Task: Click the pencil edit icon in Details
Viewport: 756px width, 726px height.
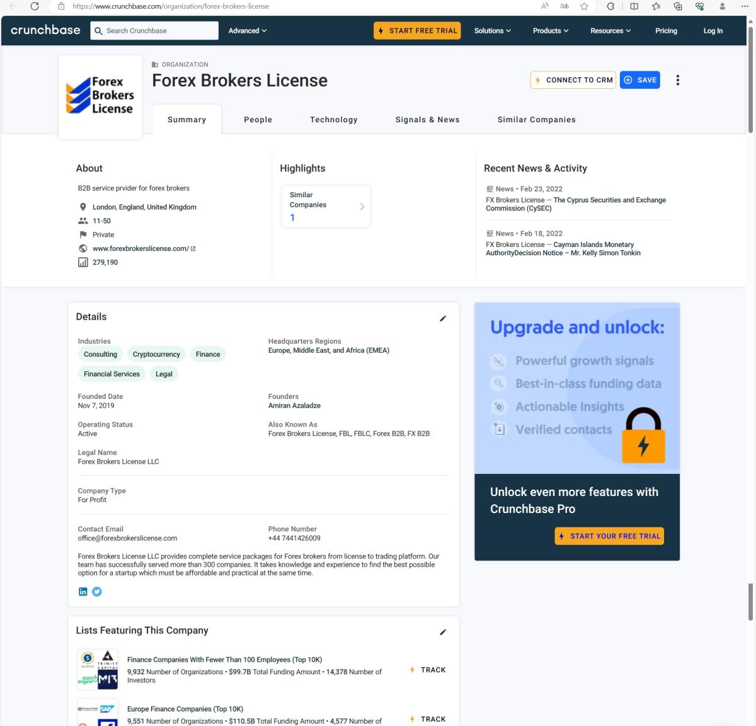Action: (x=443, y=318)
